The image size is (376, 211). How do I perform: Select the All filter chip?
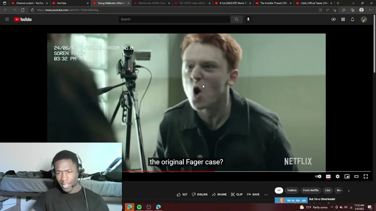point(279,190)
